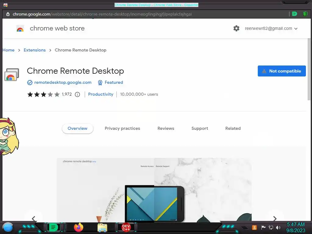The image size is (312, 234).
Task: Click the Not compatible button
Action: pyautogui.click(x=282, y=71)
